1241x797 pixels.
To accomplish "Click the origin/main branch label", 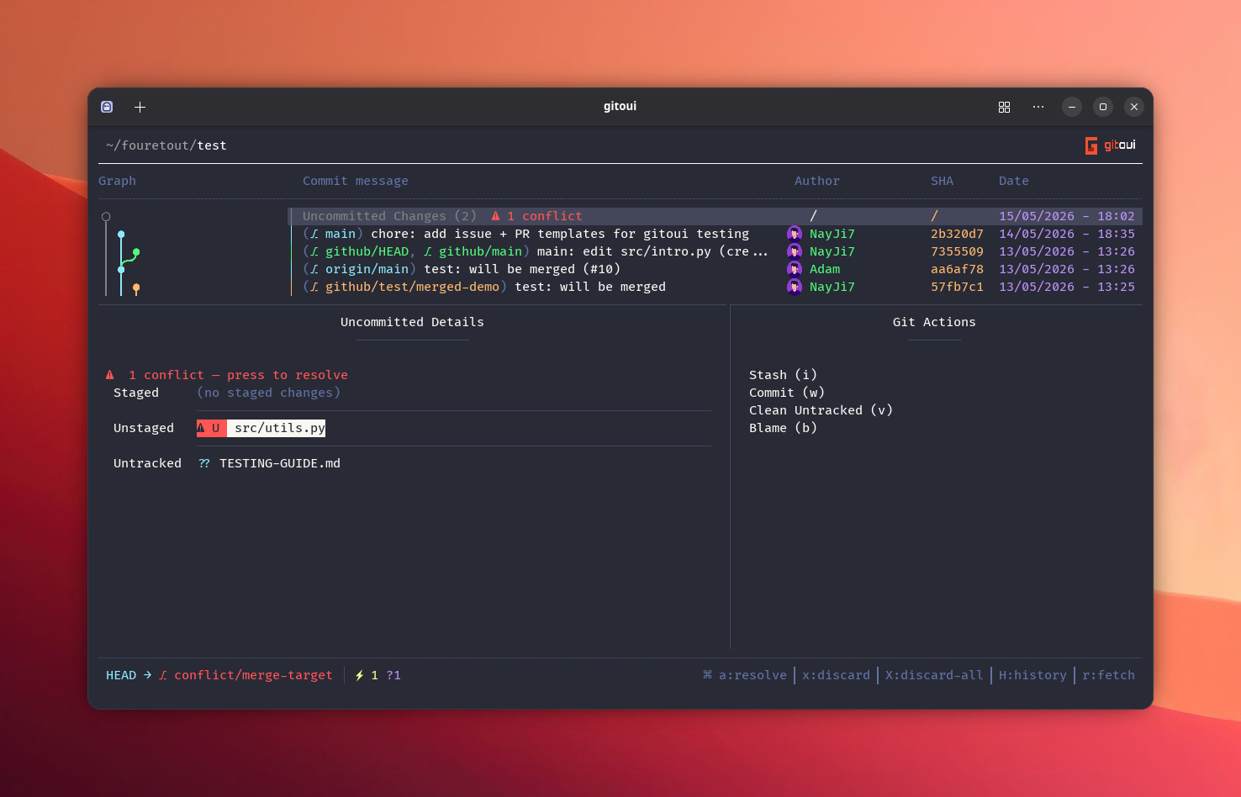I will click(367, 269).
